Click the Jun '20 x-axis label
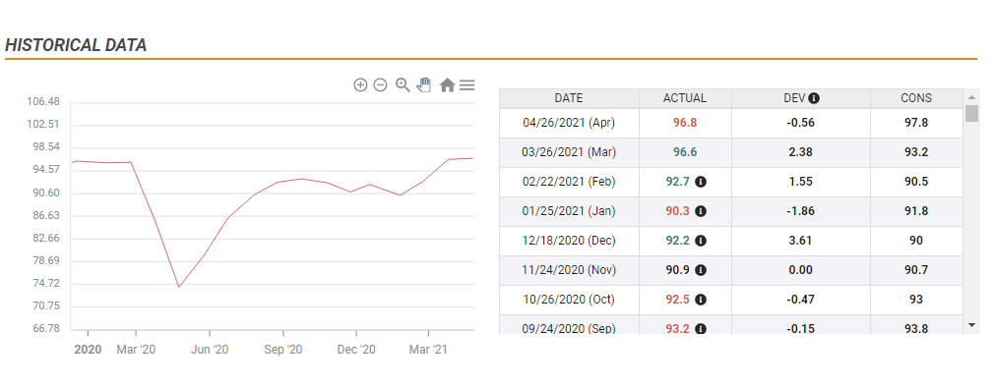The width and height of the screenshot is (994, 387). pyautogui.click(x=210, y=350)
